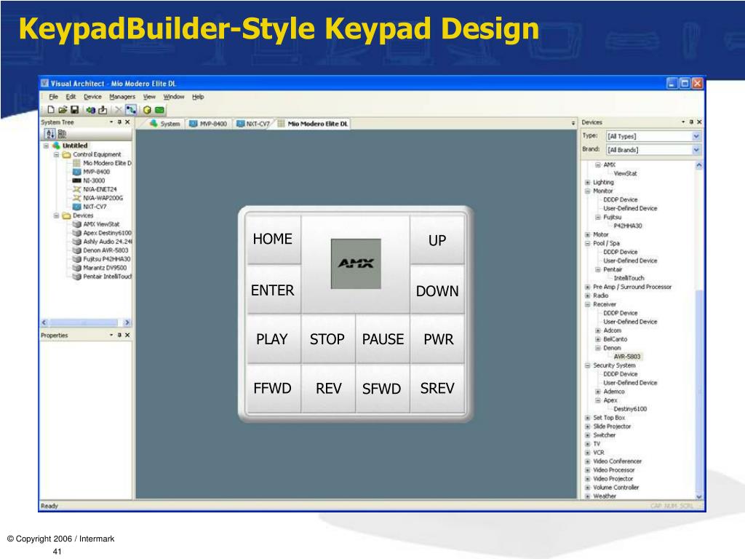Open the Help menu
Screen dimensions: 745x559
[198, 97]
